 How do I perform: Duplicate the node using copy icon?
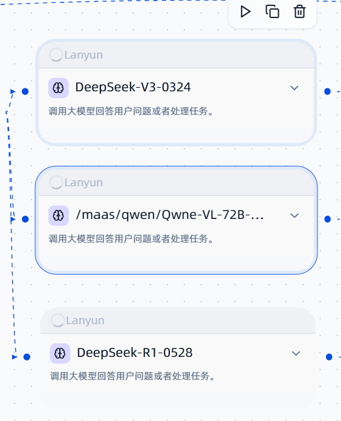pyautogui.click(x=272, y=12)
